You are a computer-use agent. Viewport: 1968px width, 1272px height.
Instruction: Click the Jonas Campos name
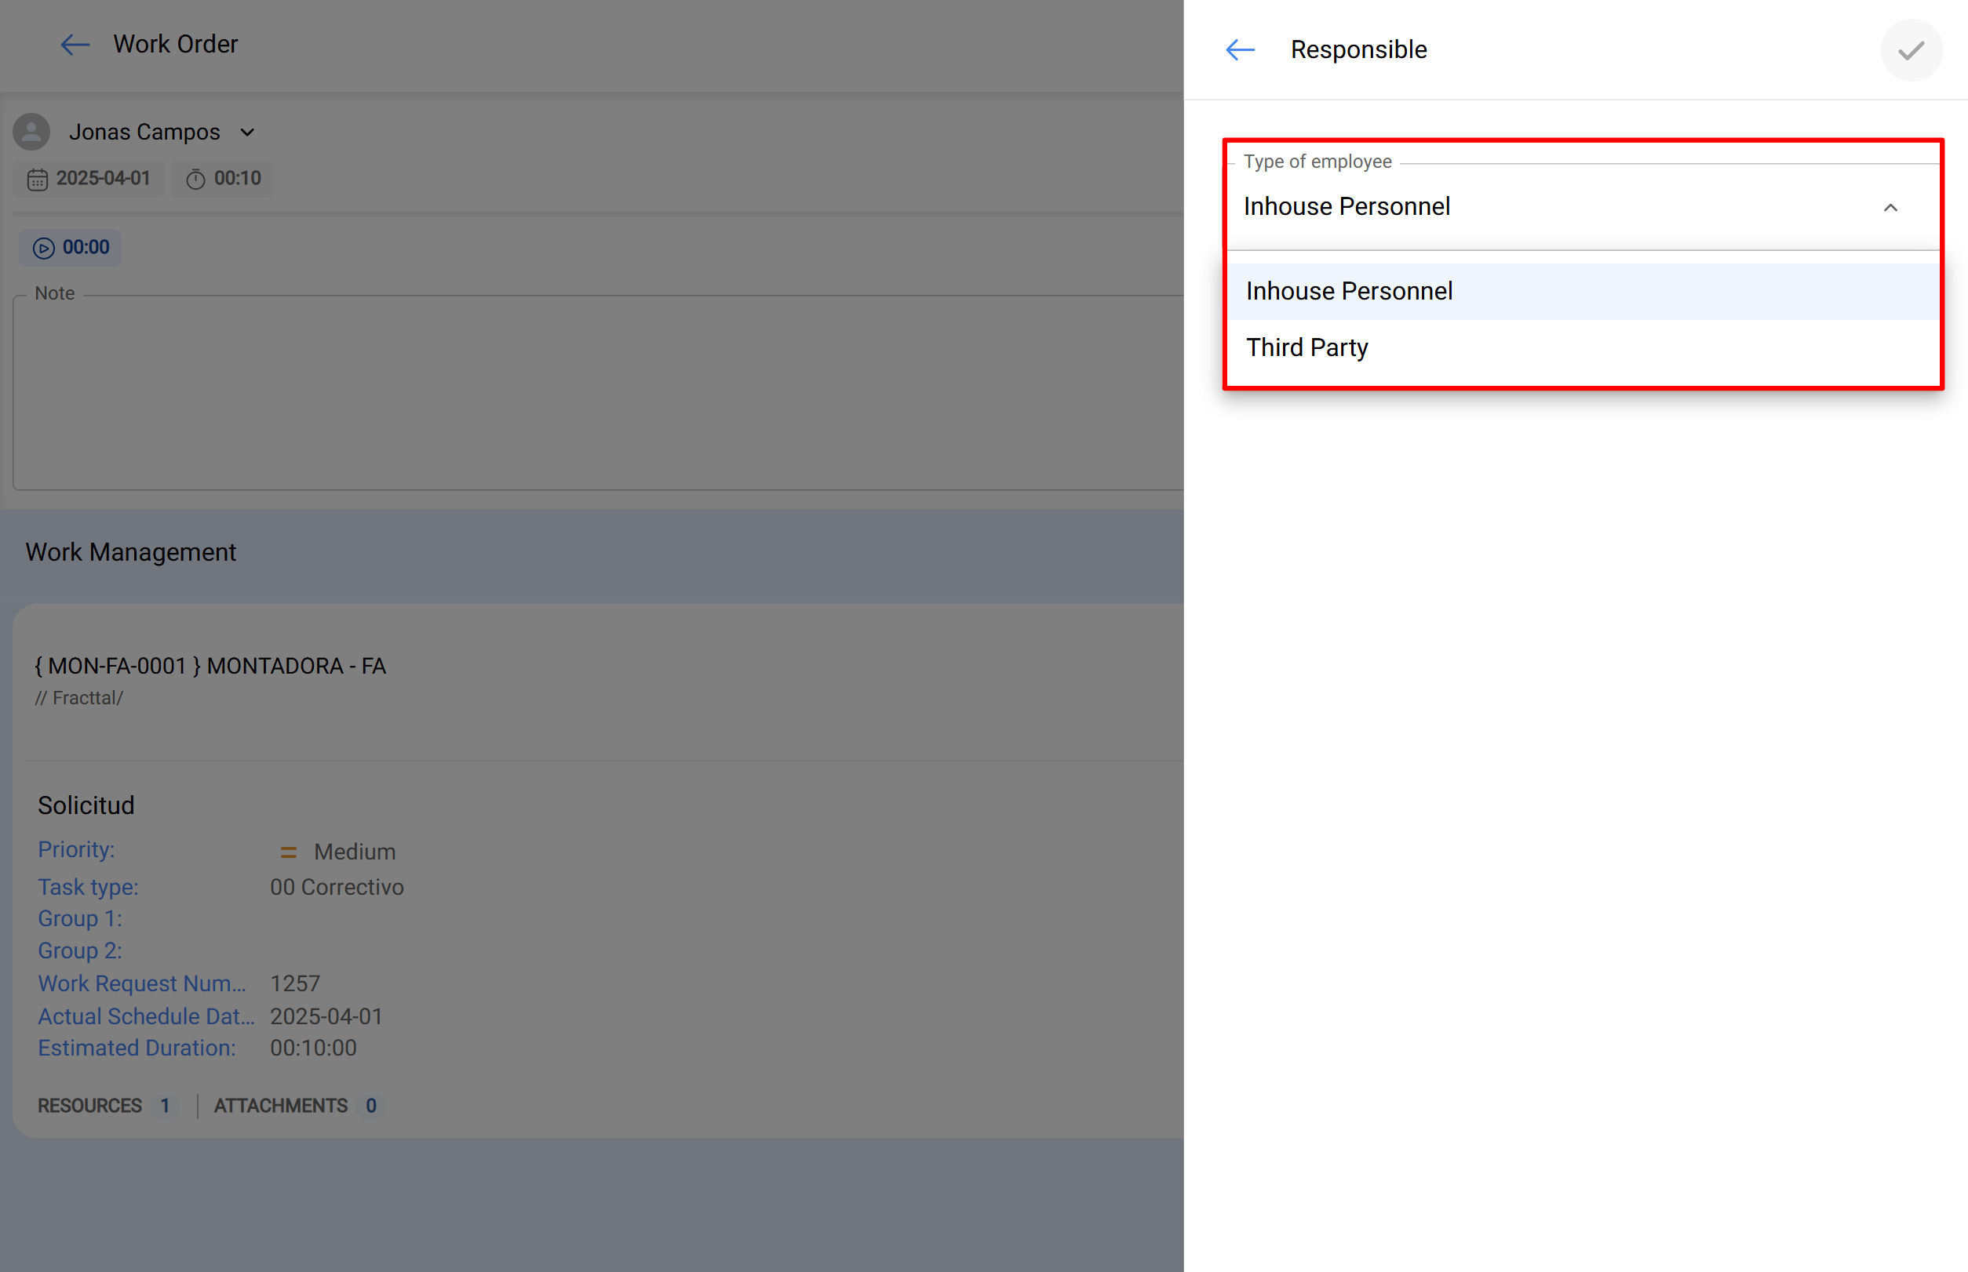[x=144, y=133]
